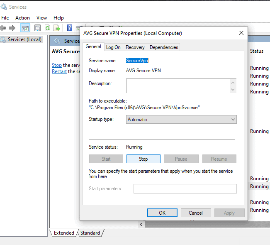Click the Restart service link
Screen dimensions: 270x245
(x=59, y=71)
